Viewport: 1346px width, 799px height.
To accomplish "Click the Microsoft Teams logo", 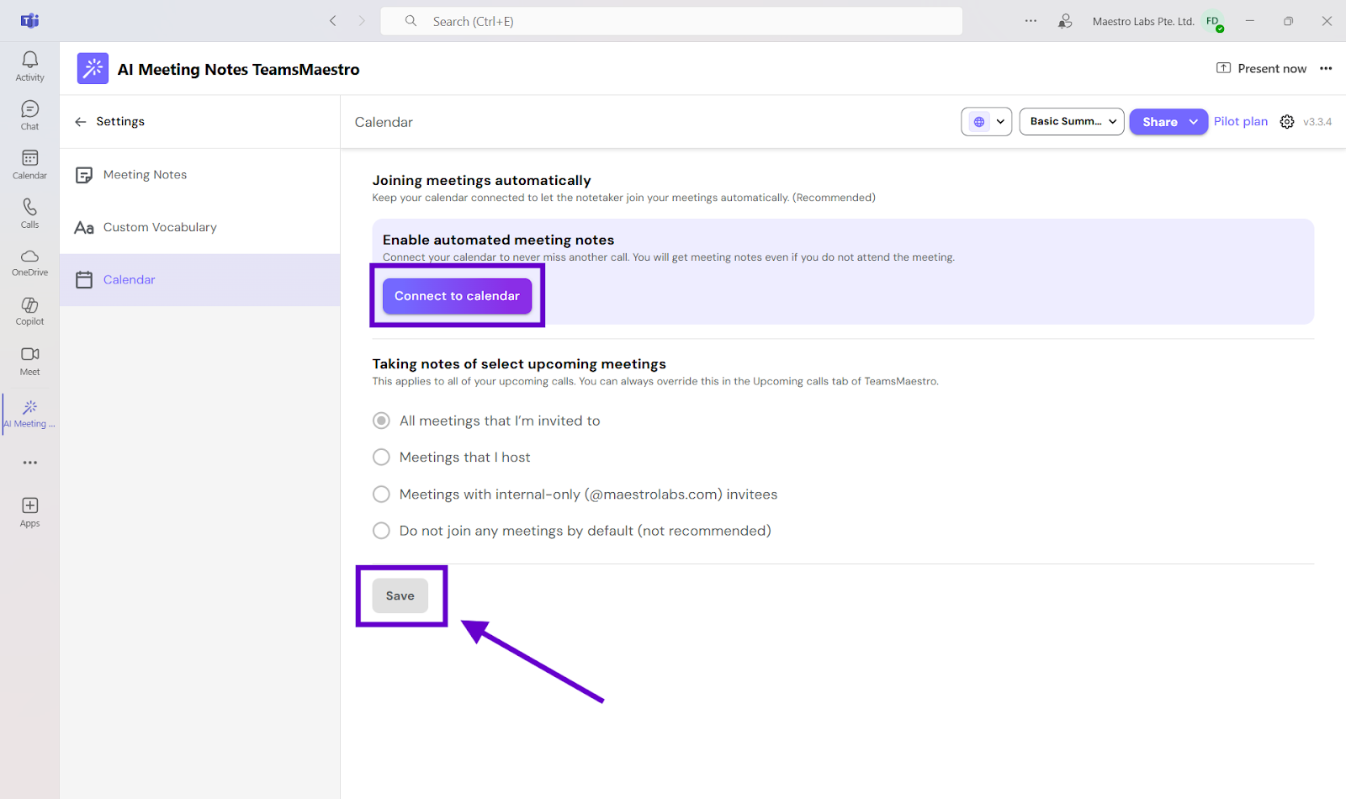I will 29,21.
